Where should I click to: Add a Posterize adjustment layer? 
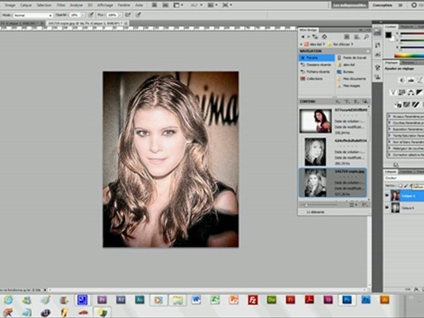[406, 104]
